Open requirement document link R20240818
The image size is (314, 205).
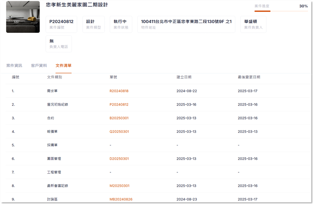tap(119, 91)
